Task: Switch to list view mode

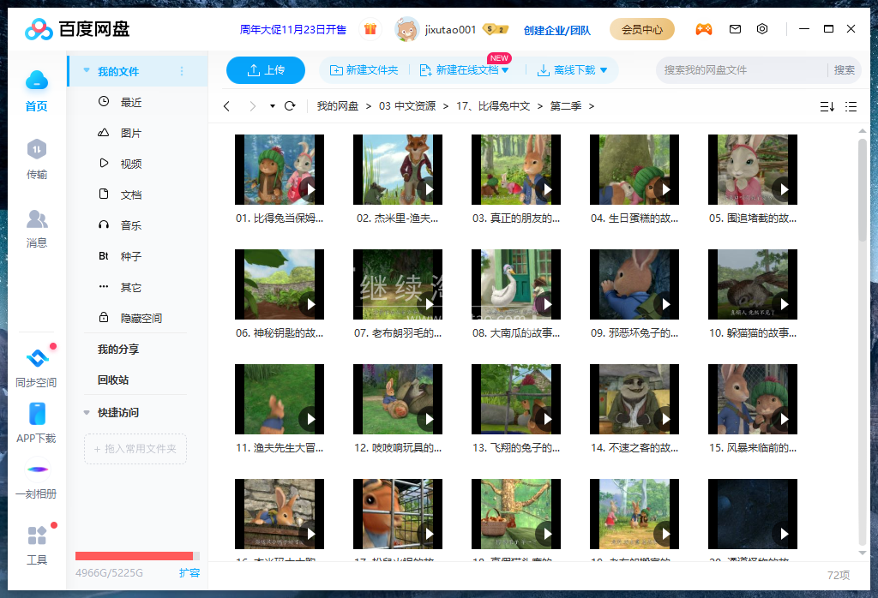Action: point(851,106)
